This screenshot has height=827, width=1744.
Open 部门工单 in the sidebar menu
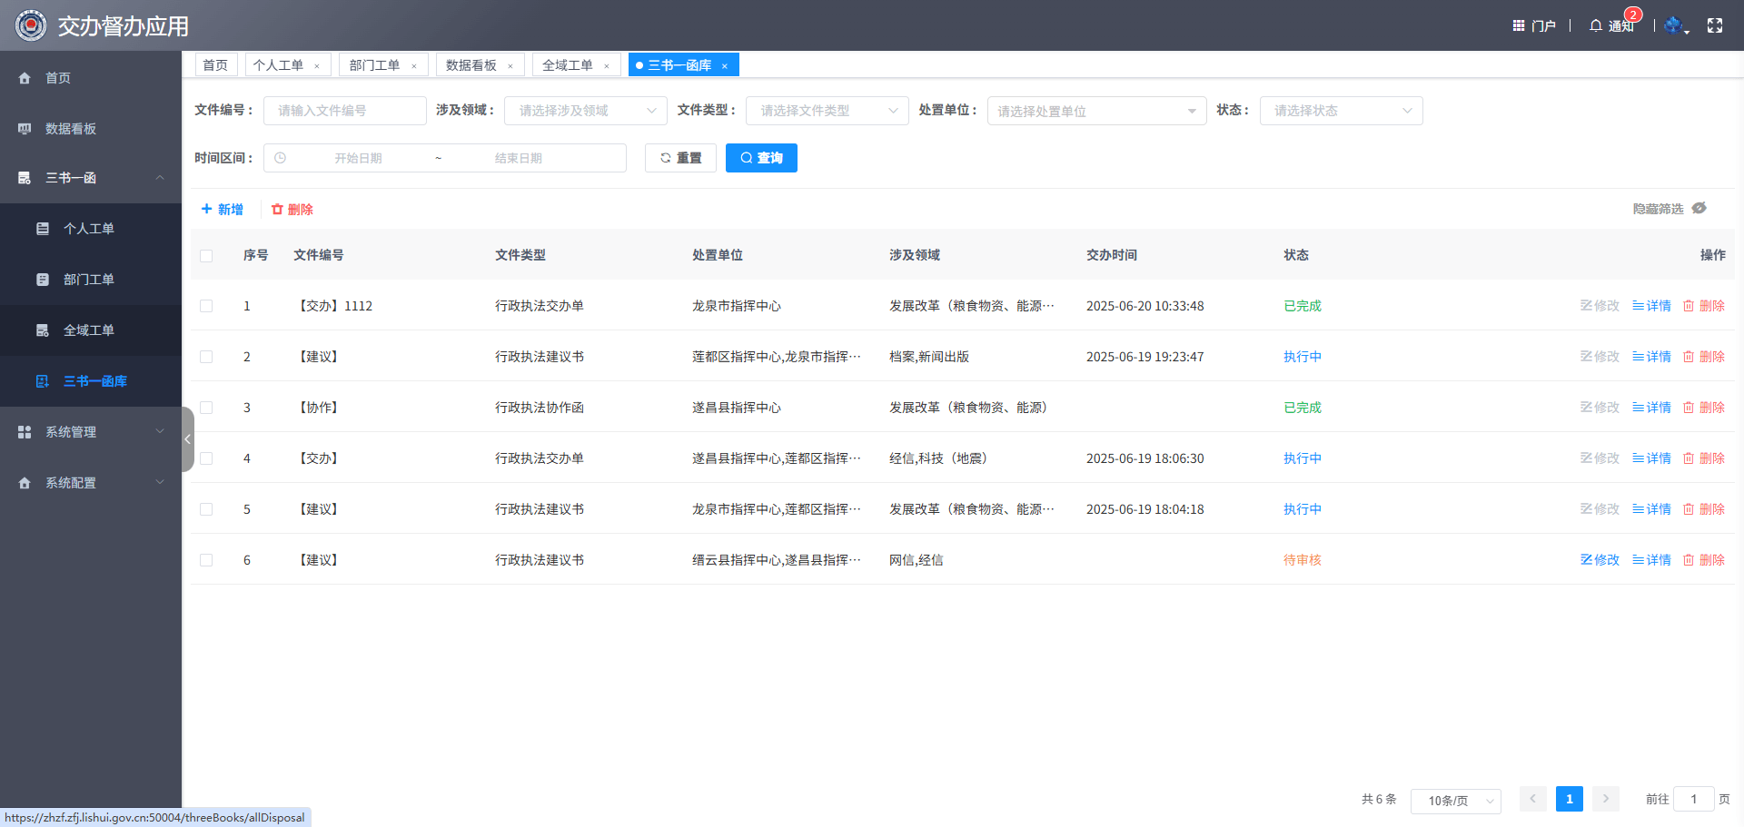coord(89,280)
